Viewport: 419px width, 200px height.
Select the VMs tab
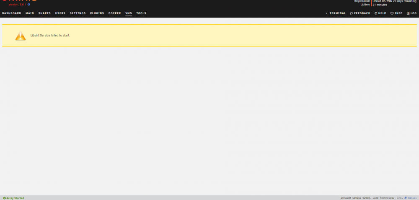pos(129,13)
